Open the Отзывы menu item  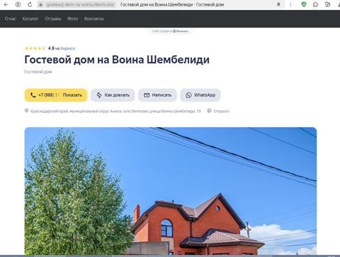click(53, 18)
